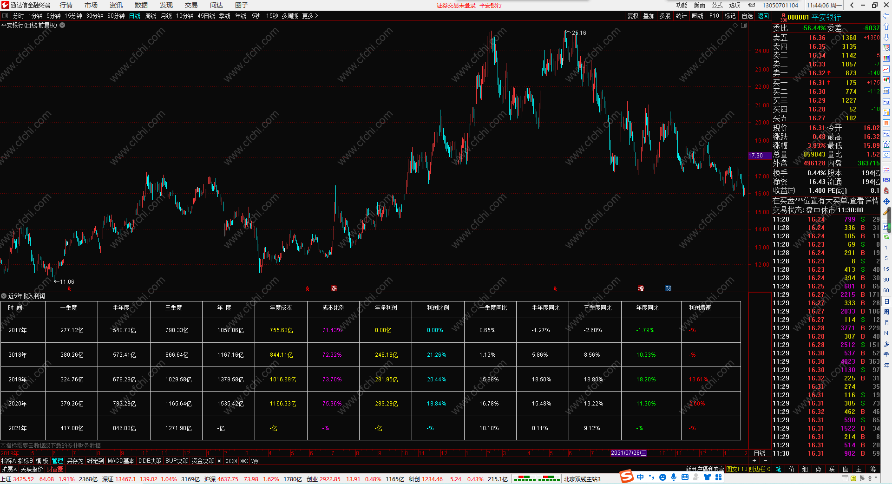Screen dimensions: 892x484
Task: Click the Sogou microphone voice input icon
Action: tap(674, 477)
